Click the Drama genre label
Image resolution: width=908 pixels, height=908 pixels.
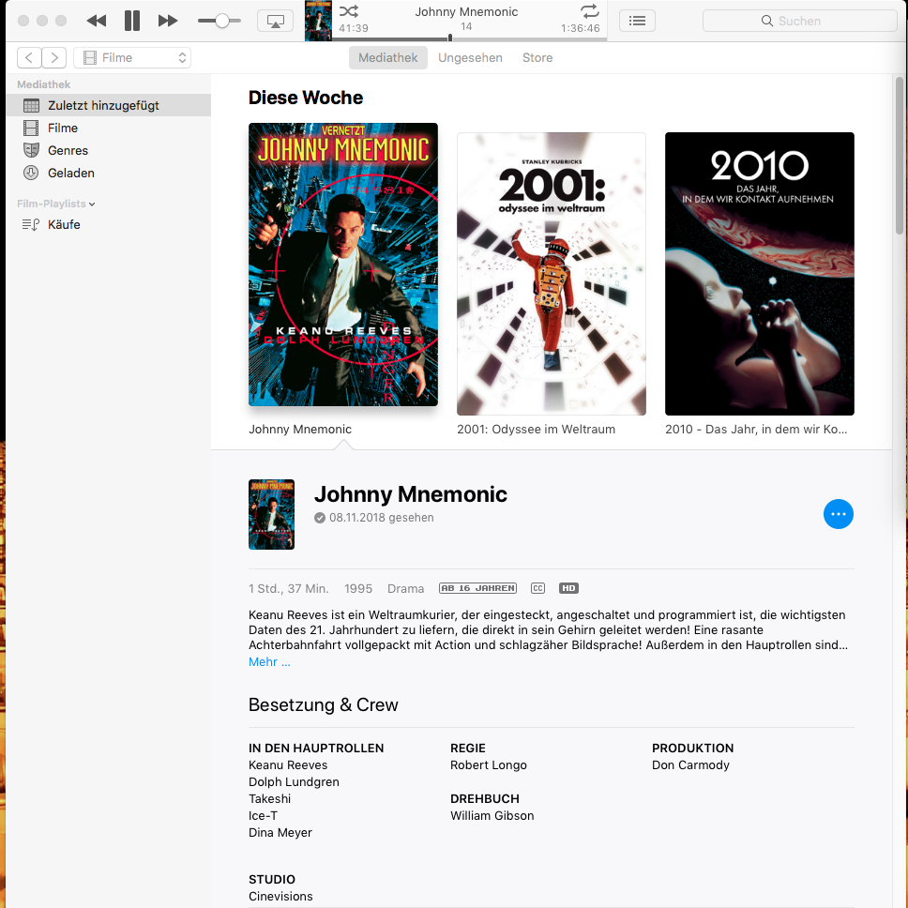point(405,588)
